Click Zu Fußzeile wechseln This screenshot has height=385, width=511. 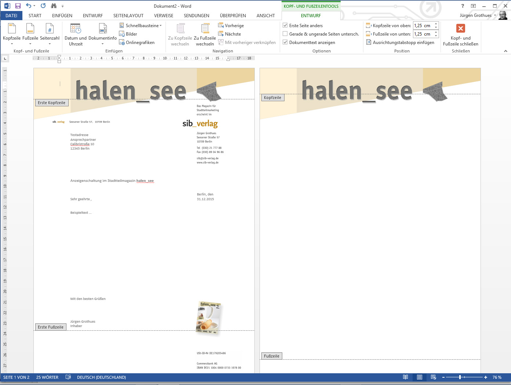205,35
